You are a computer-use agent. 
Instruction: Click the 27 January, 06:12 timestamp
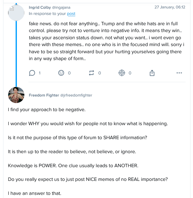point(170,7)
